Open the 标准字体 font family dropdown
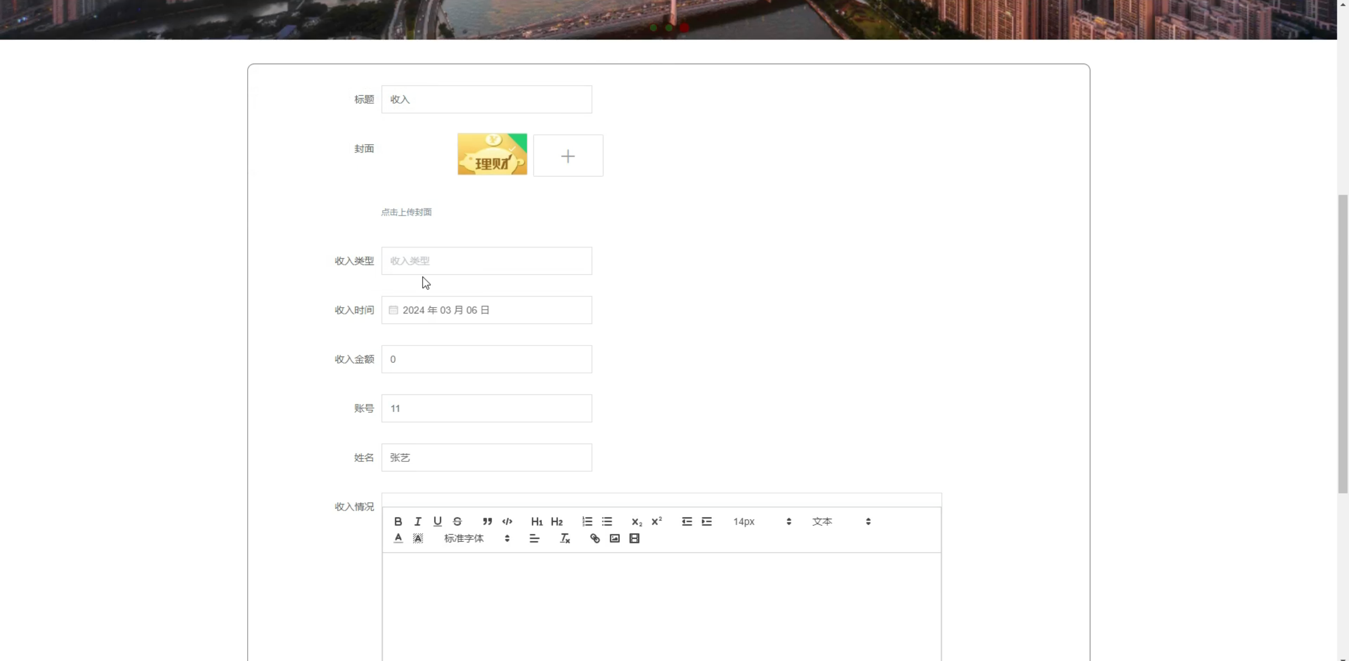 (x=476, y=538)
